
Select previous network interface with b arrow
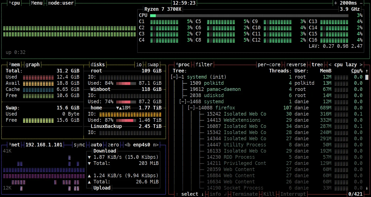click(x=128, y=145)
